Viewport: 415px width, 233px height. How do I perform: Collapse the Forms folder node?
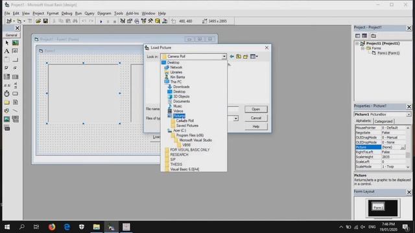(x=363, y=49)
